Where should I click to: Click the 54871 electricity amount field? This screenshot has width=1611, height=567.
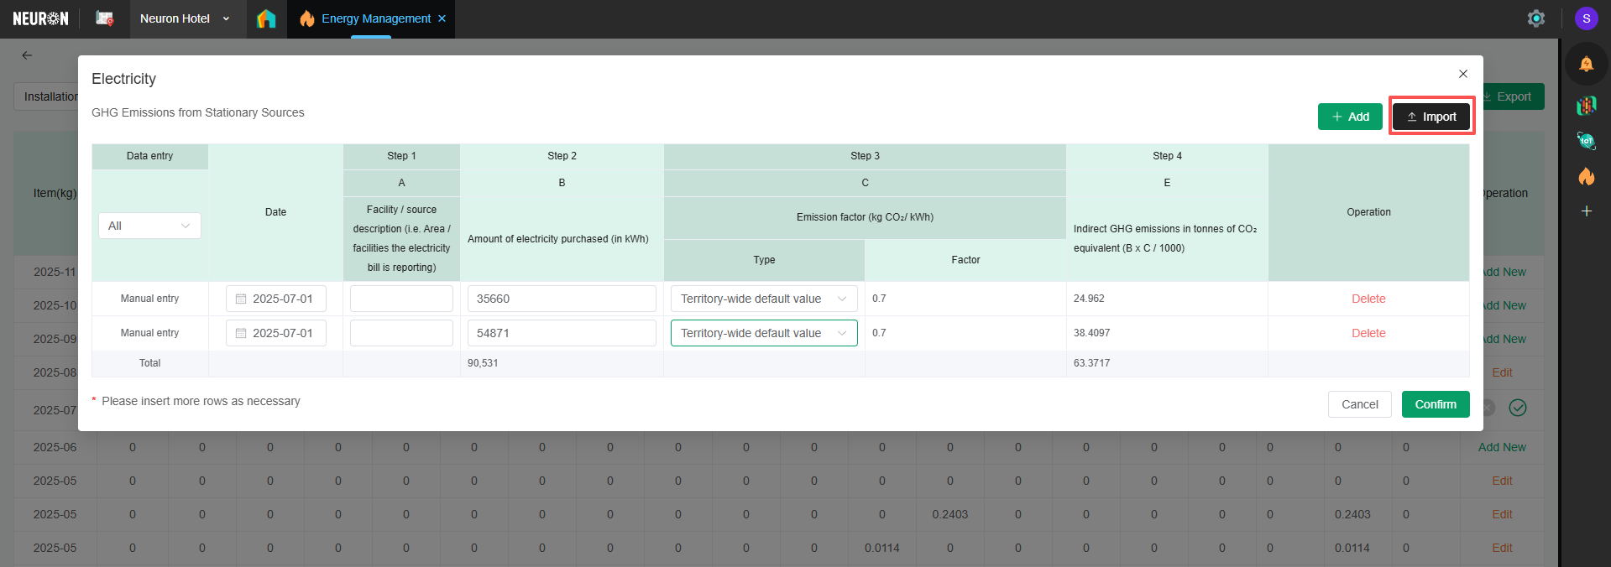561,333
